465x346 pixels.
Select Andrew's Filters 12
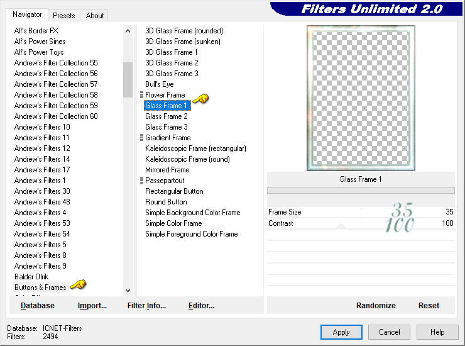(x=42, y=148)
